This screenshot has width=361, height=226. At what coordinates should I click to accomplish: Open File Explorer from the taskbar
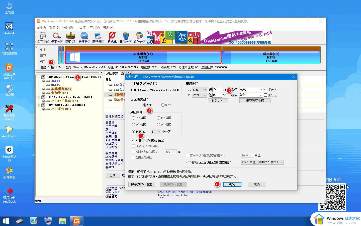tap(62, 221)
